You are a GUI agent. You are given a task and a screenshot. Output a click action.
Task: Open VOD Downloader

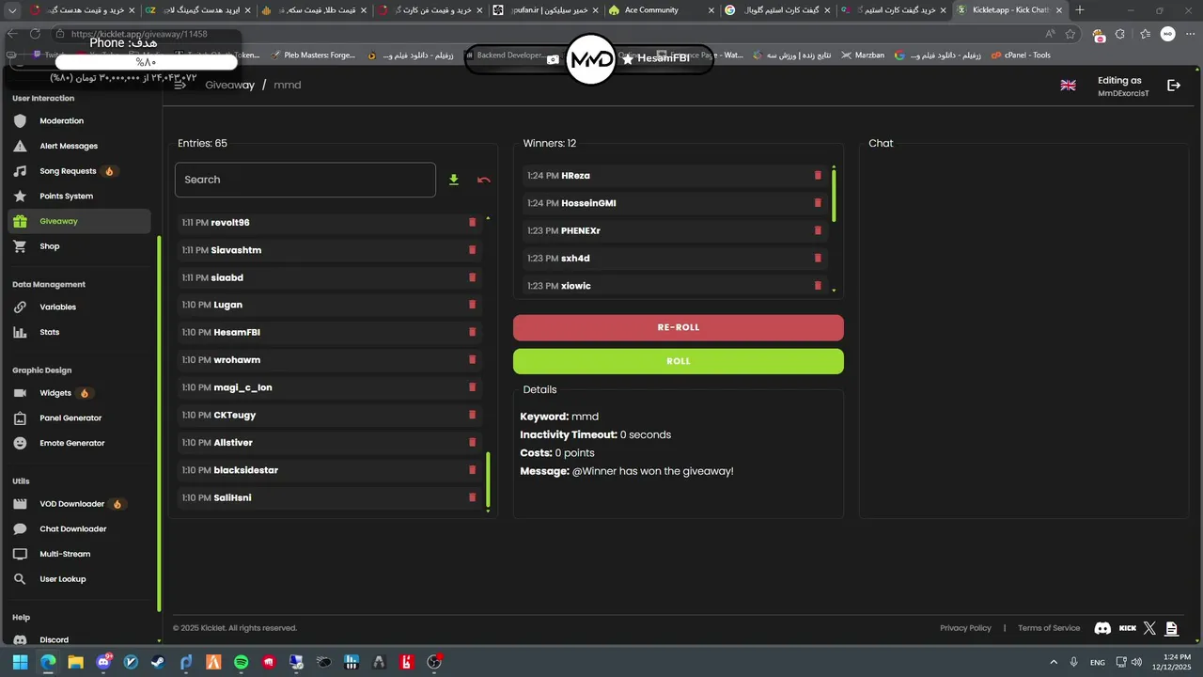click(79, 504)
